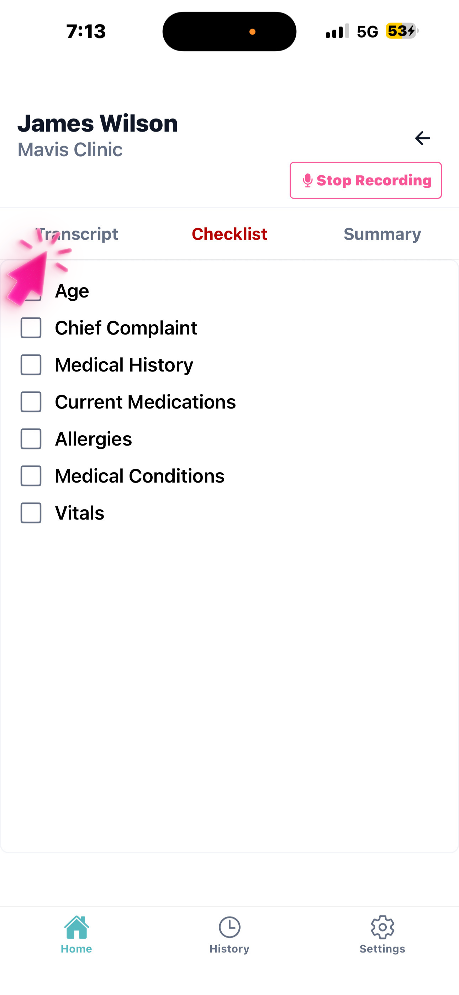Viewport: 459px width, 995px height.
Task: Open the History clock icon
Action: click(229, 927)
